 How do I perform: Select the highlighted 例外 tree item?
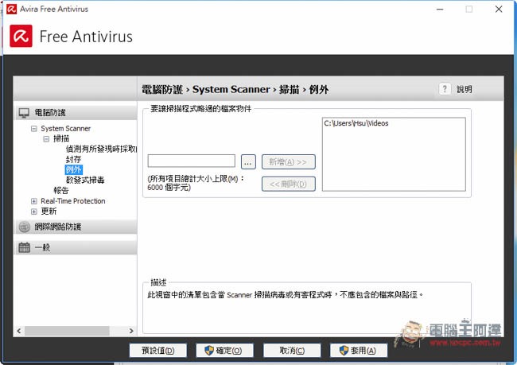[x=73, y=170]
